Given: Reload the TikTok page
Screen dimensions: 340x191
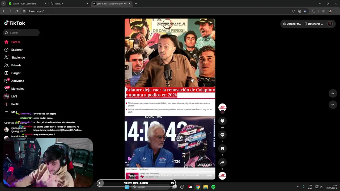Looking at the screenshot, I should pos(16,11).
